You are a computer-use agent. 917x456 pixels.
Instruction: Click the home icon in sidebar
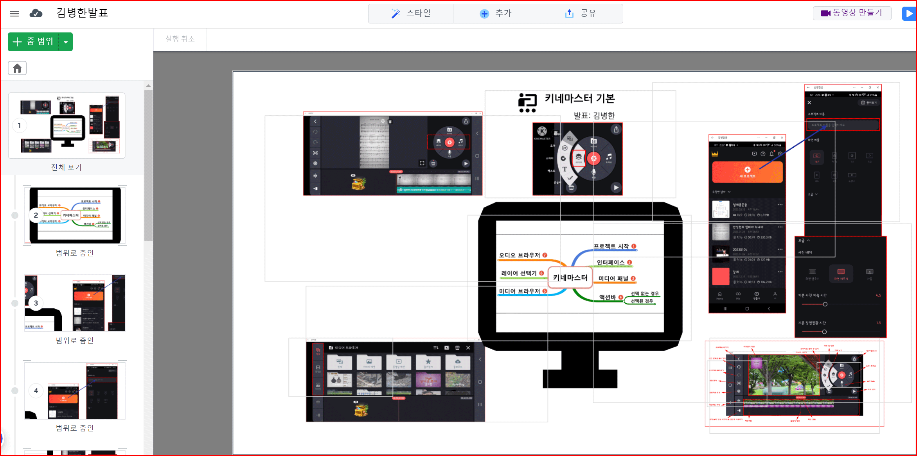click(17, 68)
